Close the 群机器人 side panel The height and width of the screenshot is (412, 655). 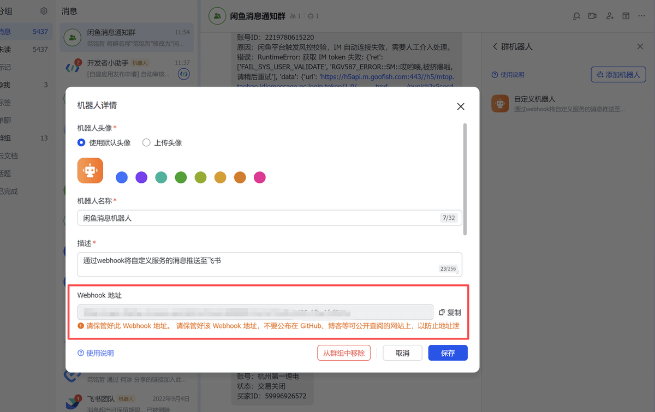pyautogui.click(x=640, y=47)
